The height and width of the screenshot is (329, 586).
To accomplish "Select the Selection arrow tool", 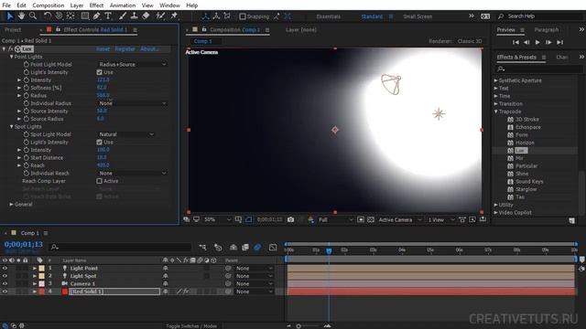I will [x=10, y=16].
